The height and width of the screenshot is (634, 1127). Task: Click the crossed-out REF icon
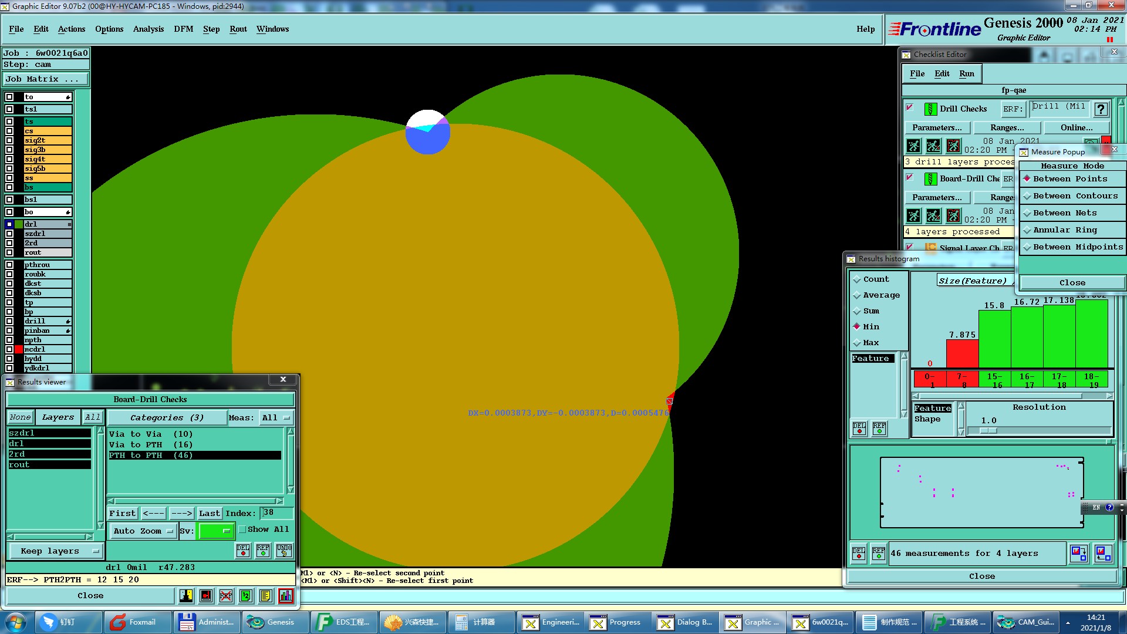pyautogui.click(x=225, y=596)
